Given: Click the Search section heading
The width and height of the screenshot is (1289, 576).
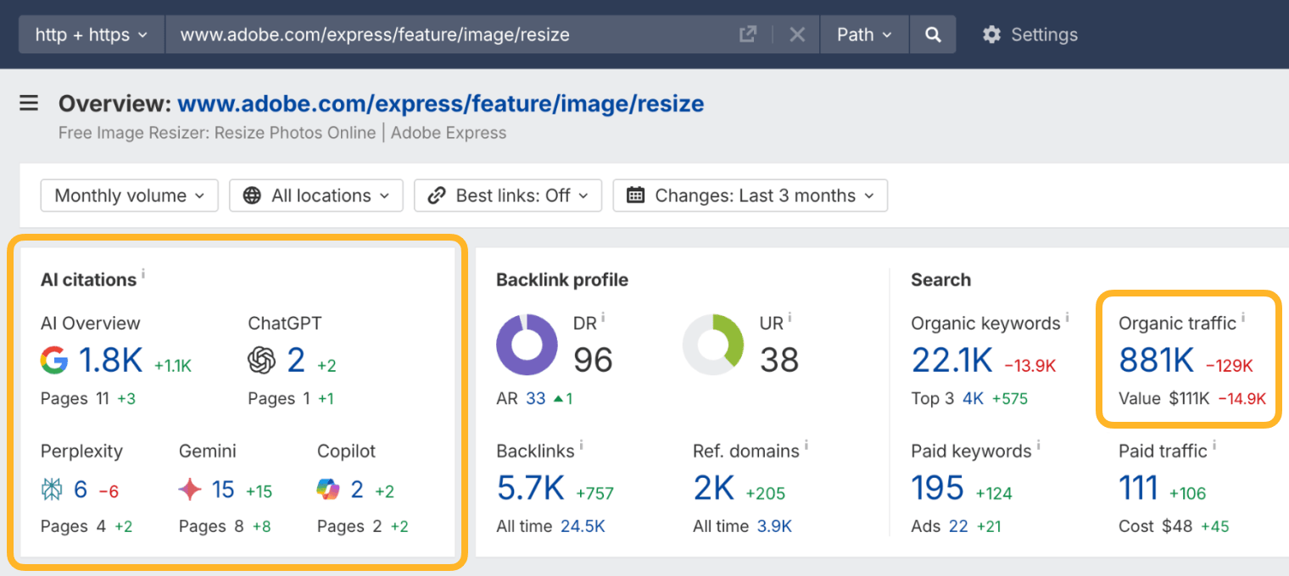Looking at the screenshot, I should tap(940, 280).
